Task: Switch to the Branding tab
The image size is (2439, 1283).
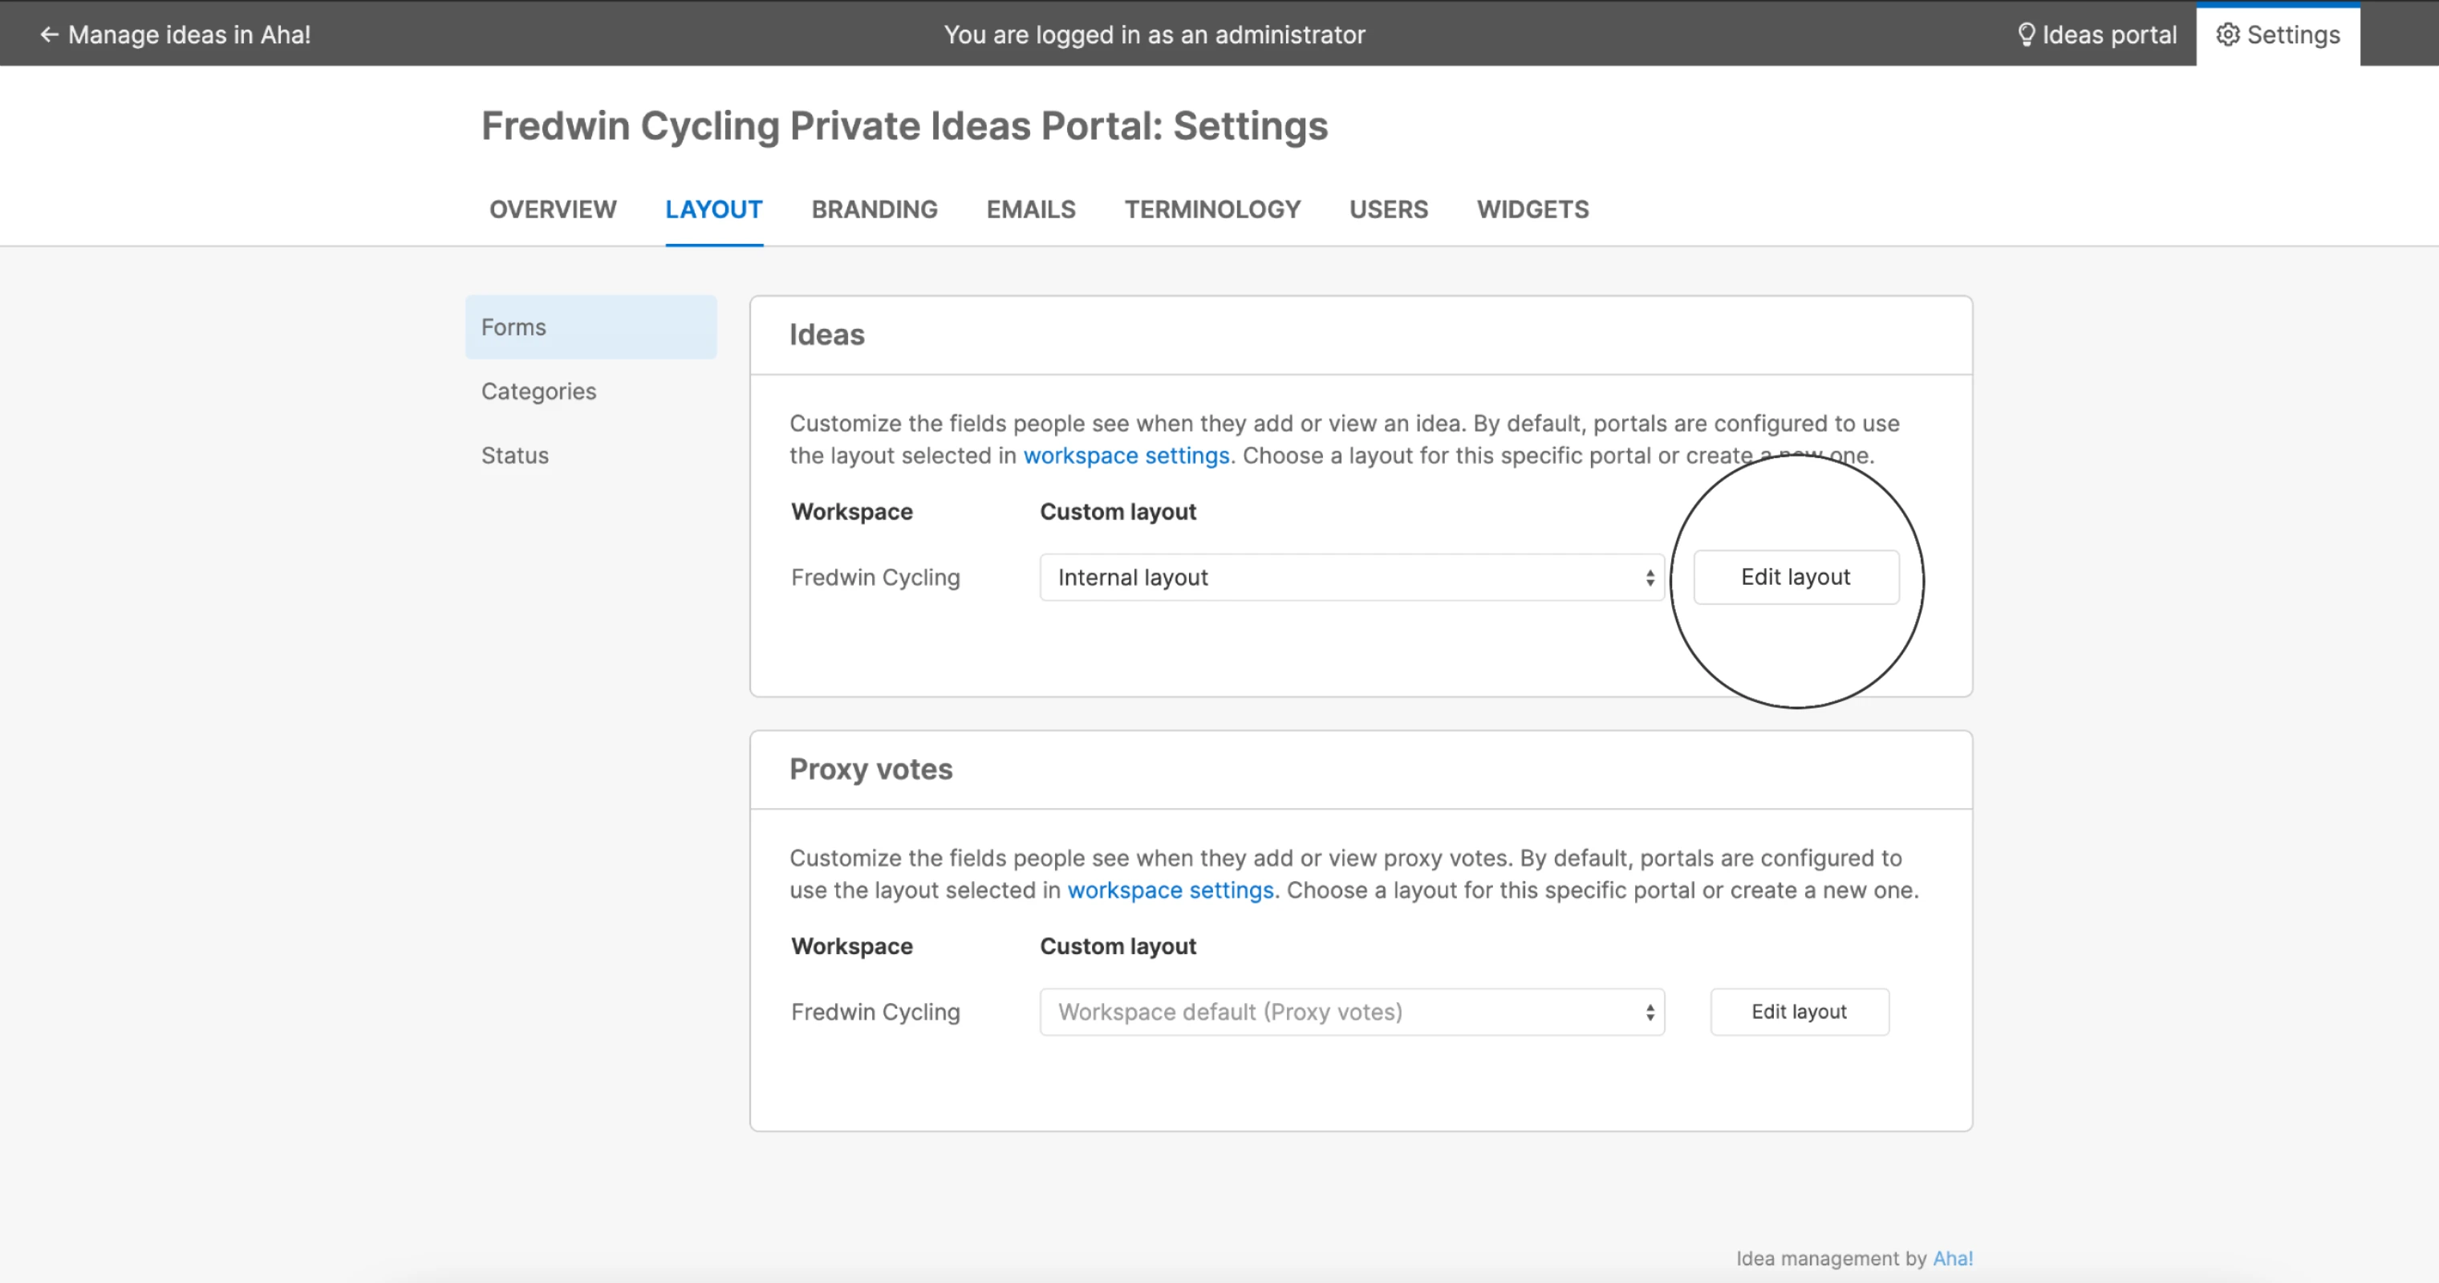Action: tap(874, 209)
